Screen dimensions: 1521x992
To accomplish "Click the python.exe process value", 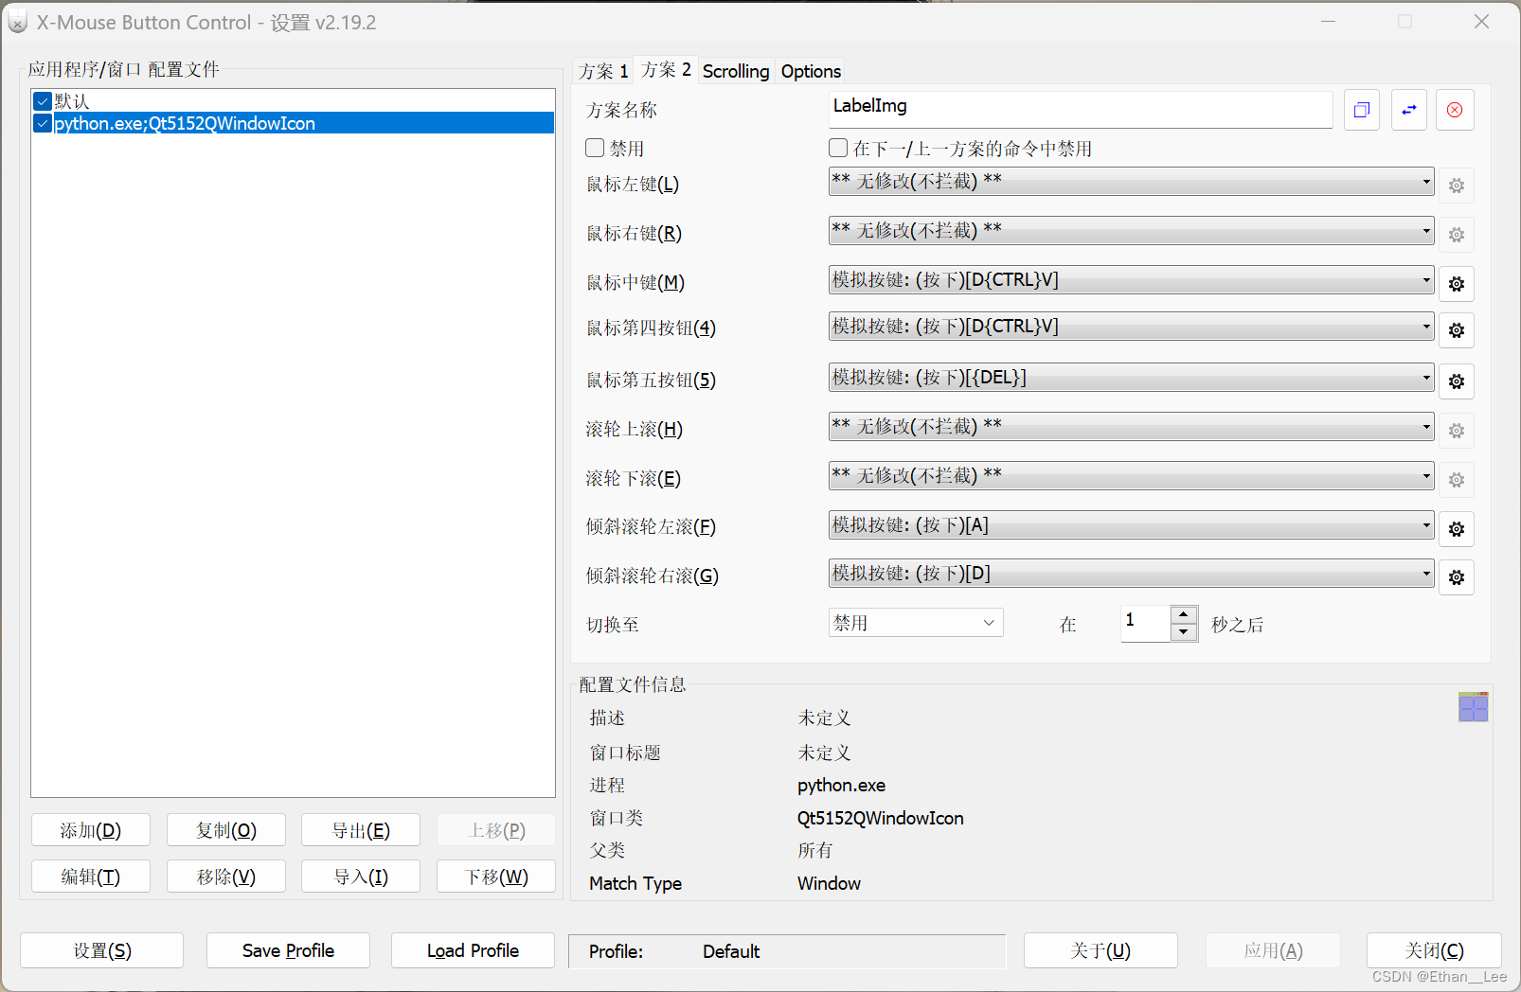I will [x=841, y=785].
